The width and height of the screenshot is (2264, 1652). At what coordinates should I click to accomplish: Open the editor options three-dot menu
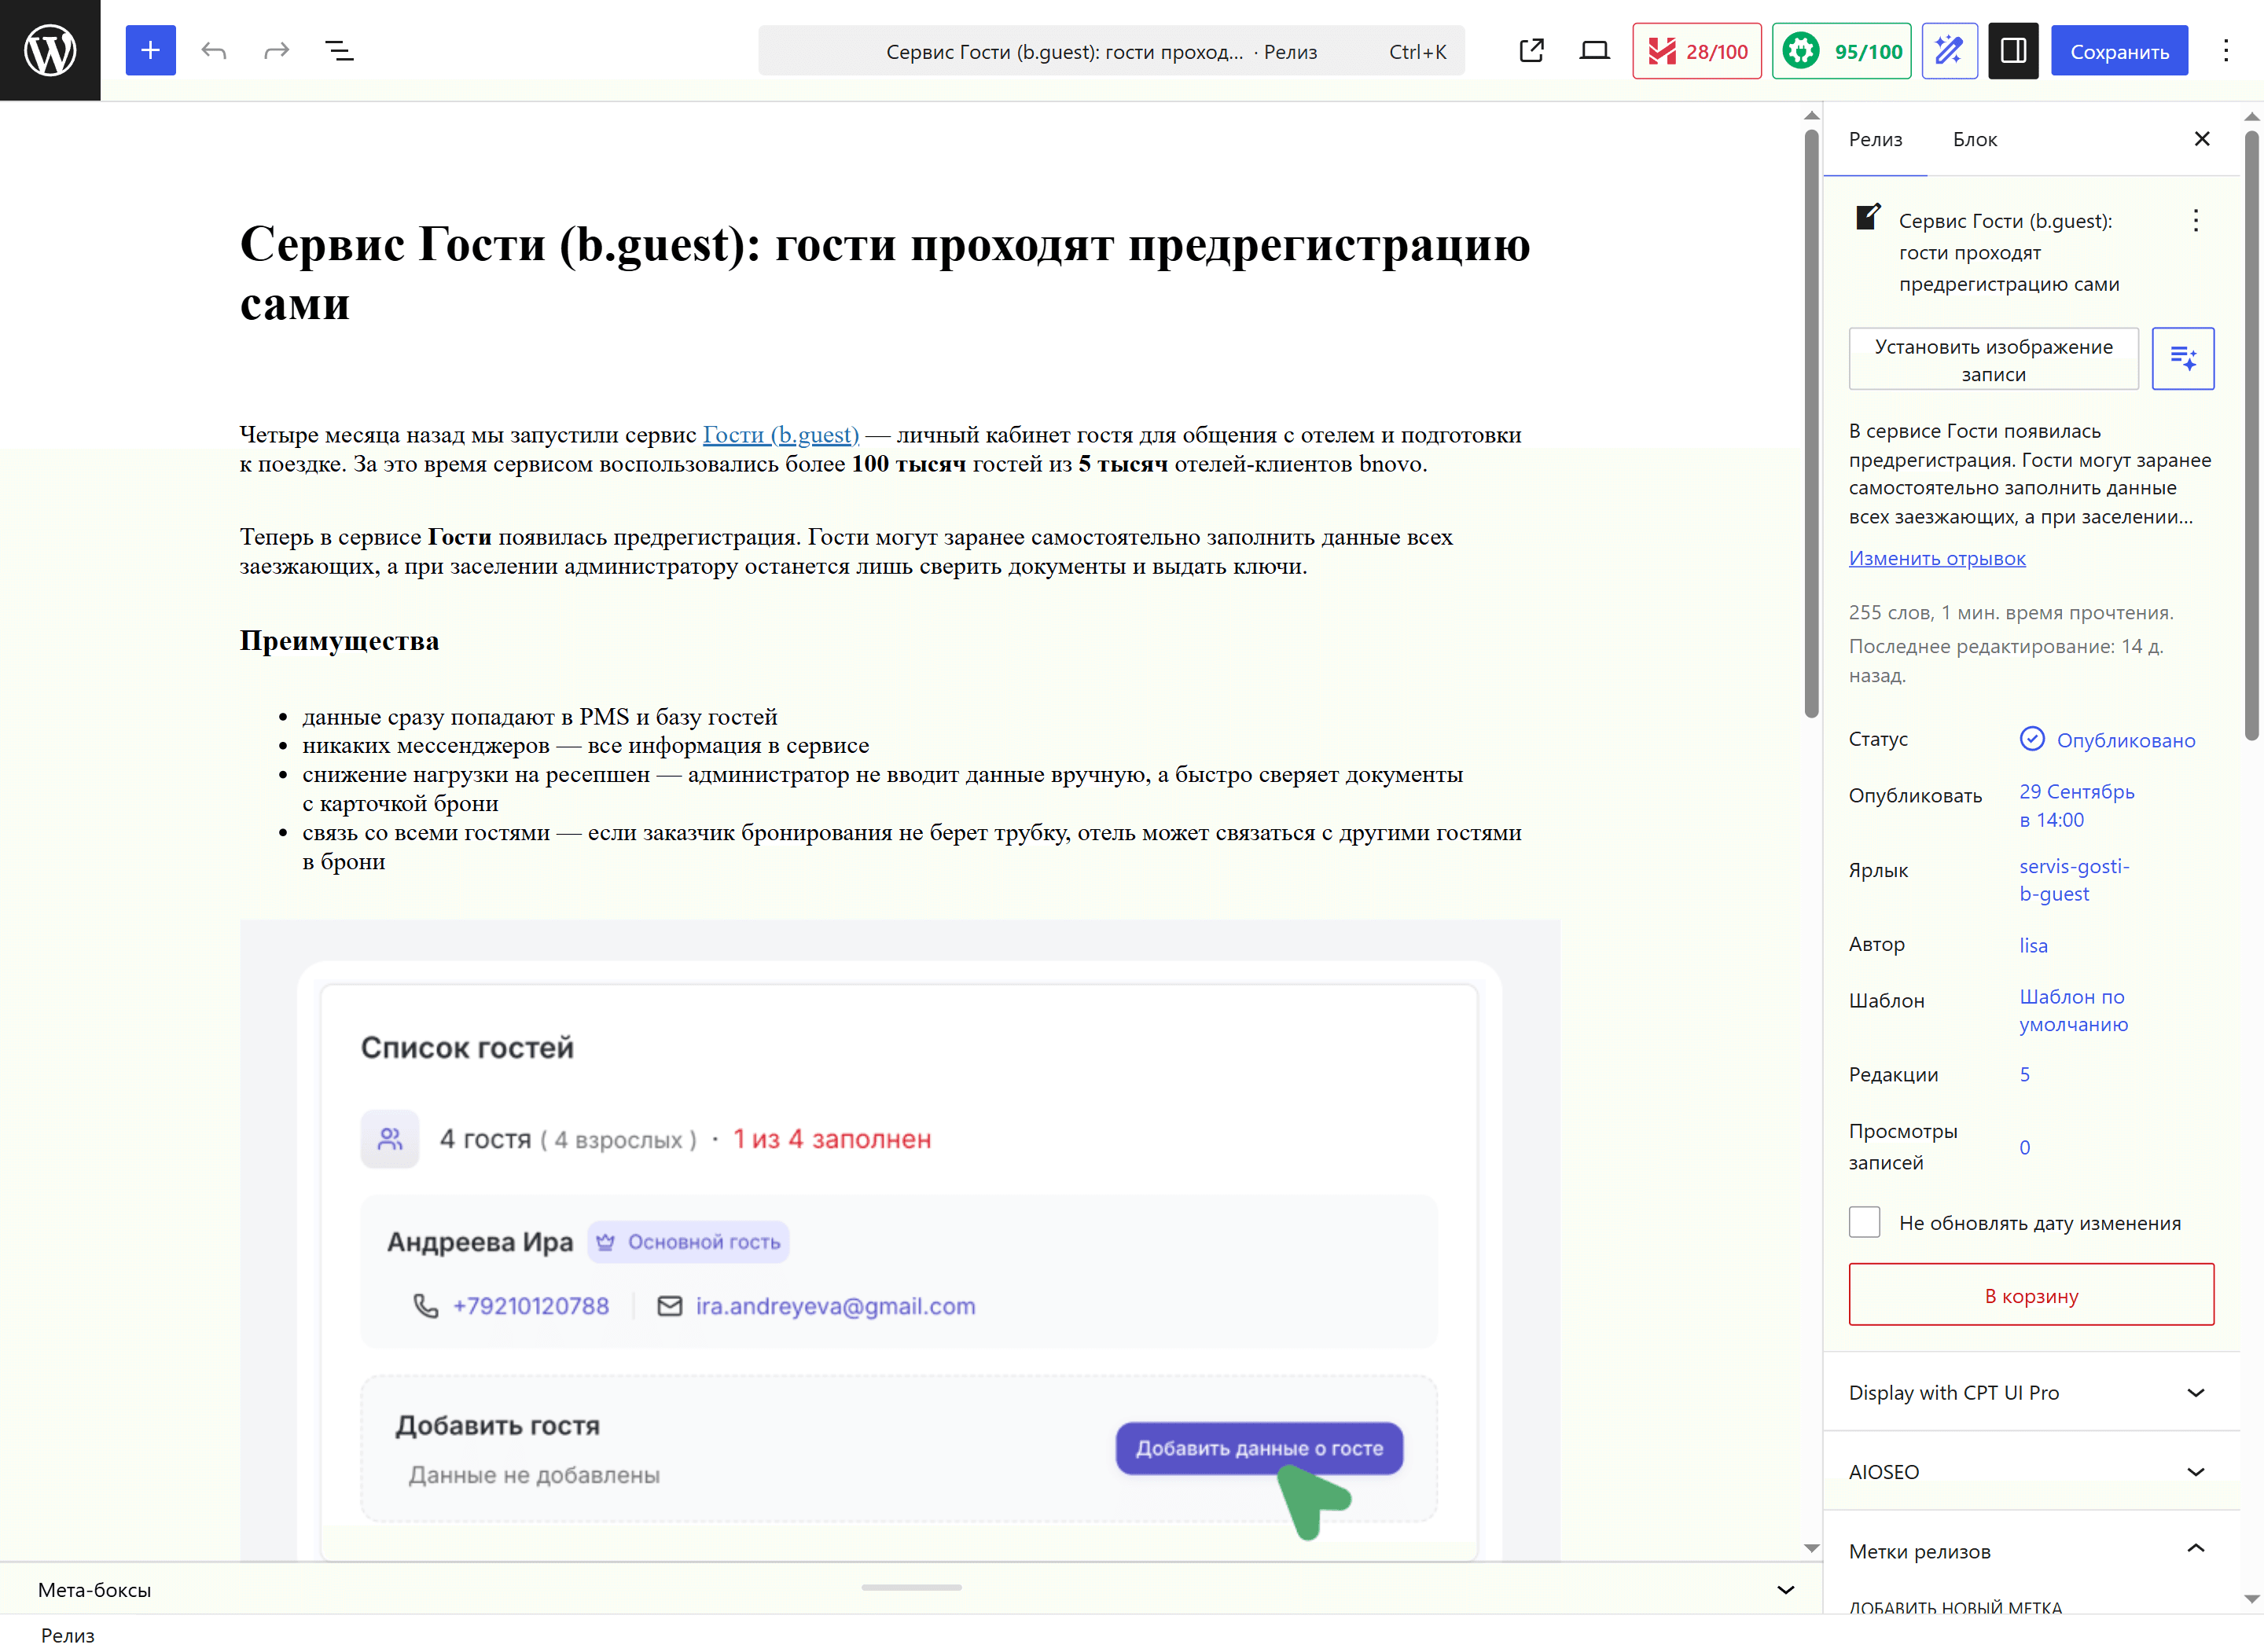point(2226,50)
